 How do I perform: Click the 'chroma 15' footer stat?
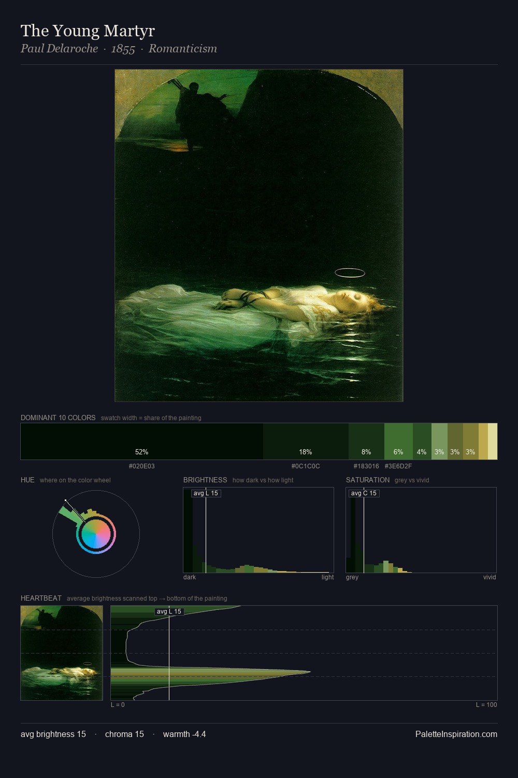124,734
